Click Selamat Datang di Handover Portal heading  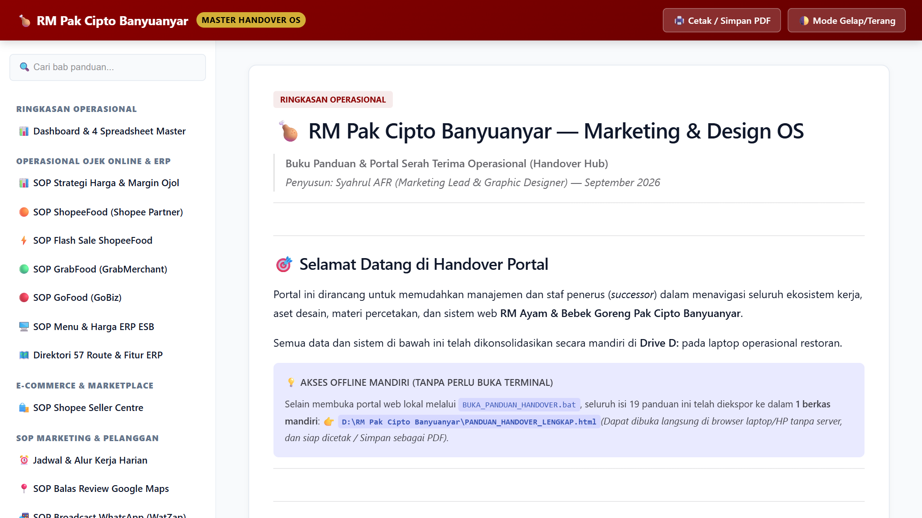[x=424, y=264]
